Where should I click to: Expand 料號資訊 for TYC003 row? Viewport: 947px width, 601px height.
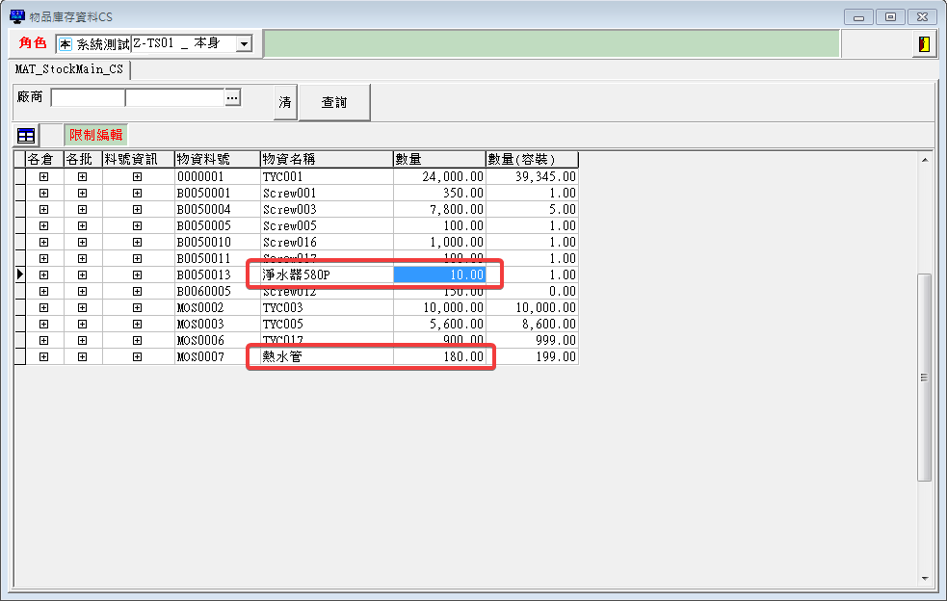point(138,308)
